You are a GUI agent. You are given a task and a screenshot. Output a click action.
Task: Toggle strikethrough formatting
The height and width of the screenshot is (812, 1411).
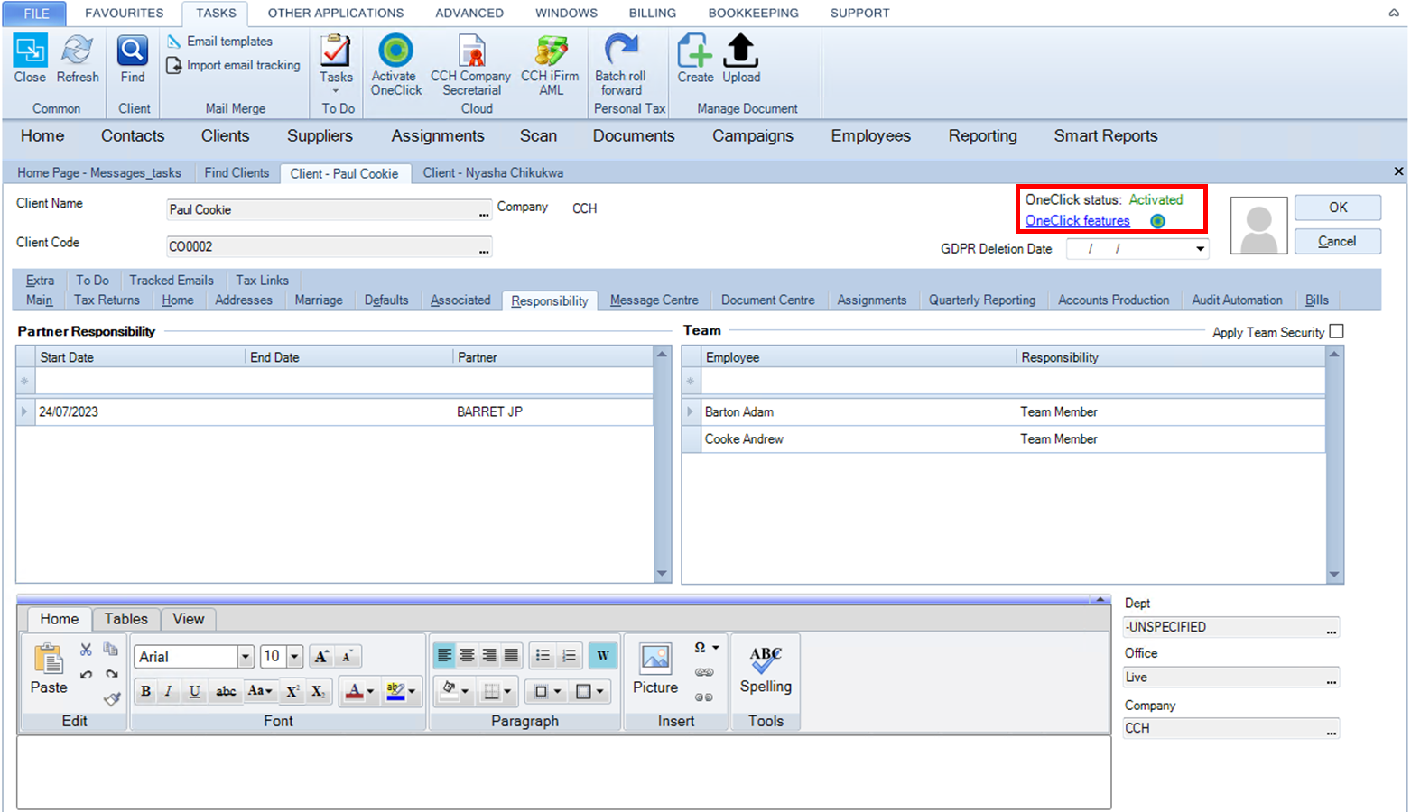226,691
